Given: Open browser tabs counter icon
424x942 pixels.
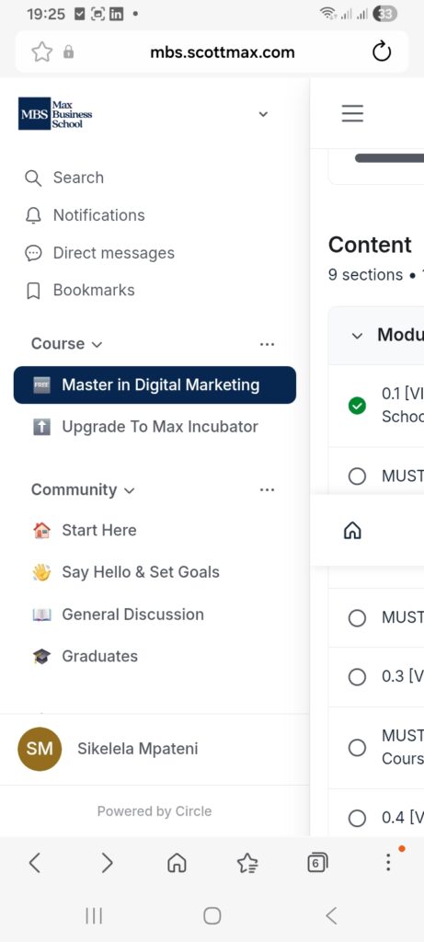Looking at the screenshot, I should 317,863.
